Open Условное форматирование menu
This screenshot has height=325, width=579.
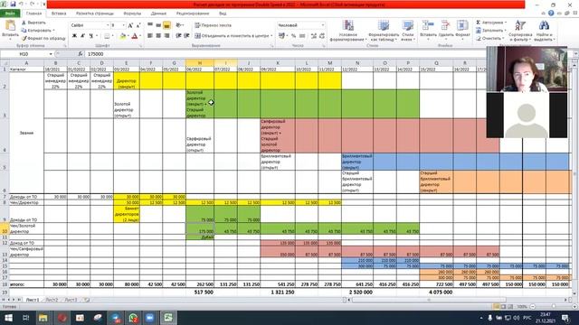[x=347, y=31]
